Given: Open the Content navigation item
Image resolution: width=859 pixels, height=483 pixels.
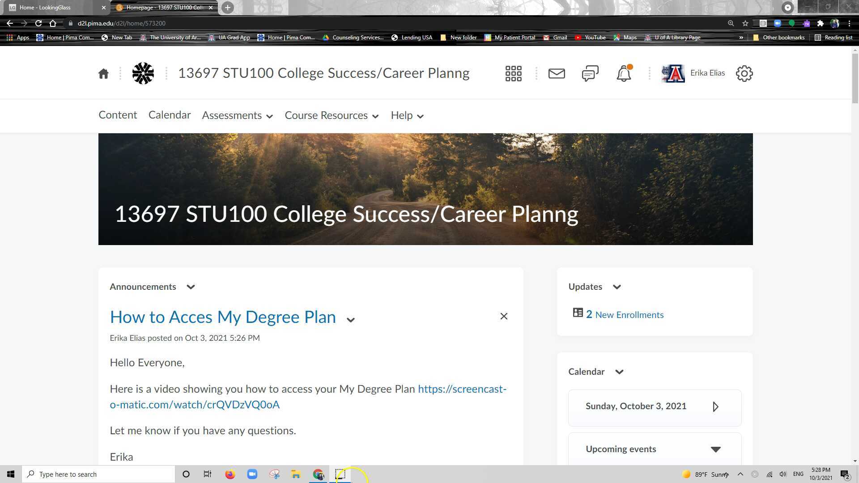Looking at the screenshot, I should [x=118, y=115].
